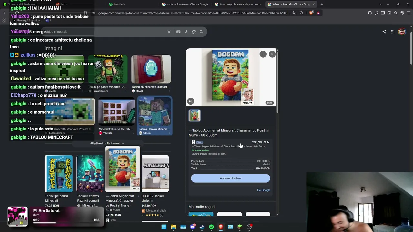The height and width of the screenshot is (232, 413).
Task: Toggle the browser sidebar panel
Action: (383, 13)
